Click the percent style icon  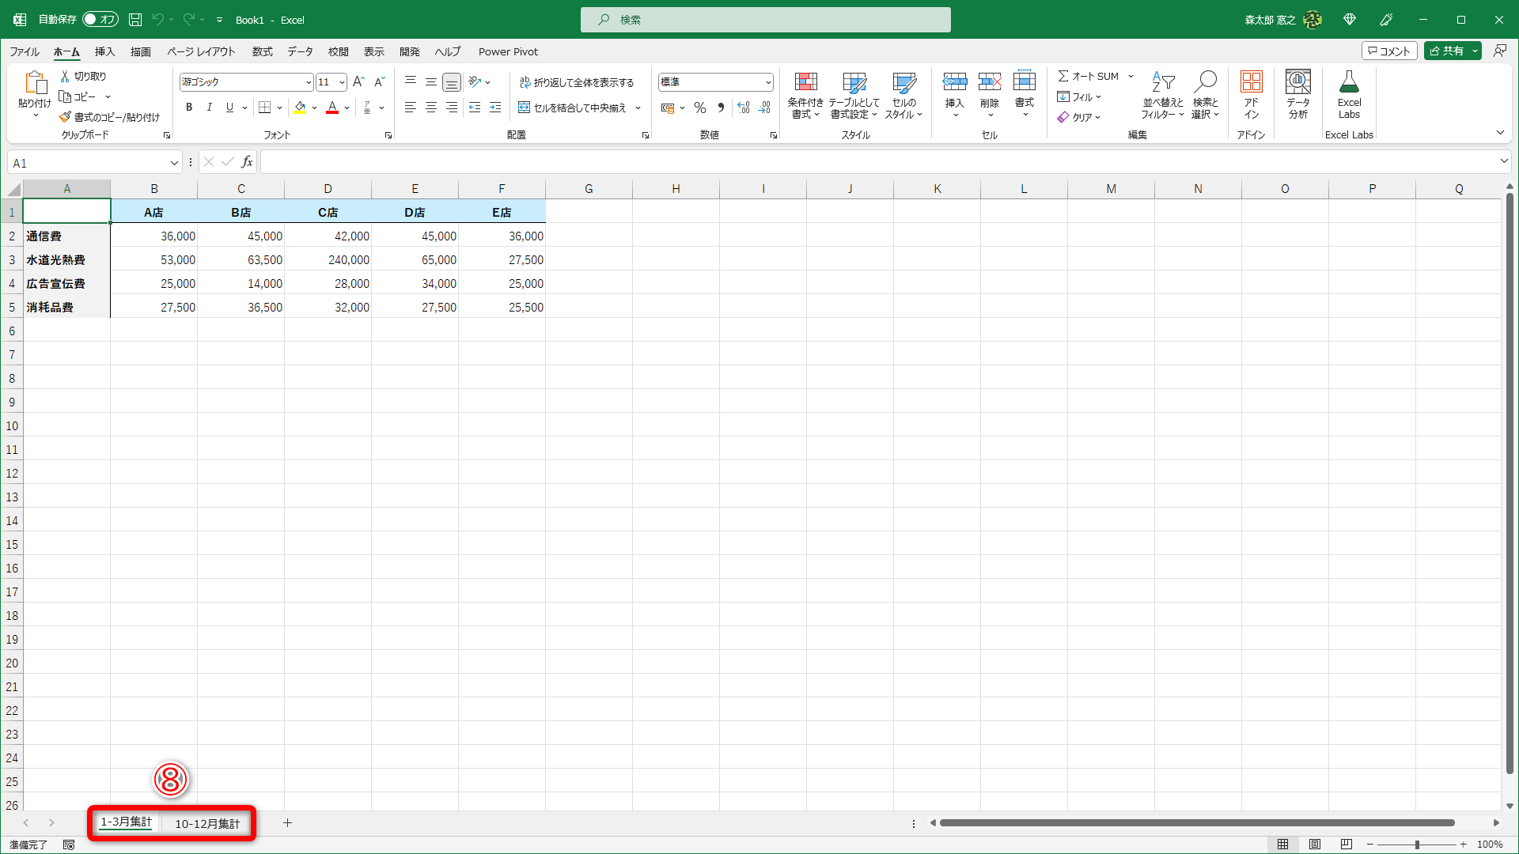(699, 108)
